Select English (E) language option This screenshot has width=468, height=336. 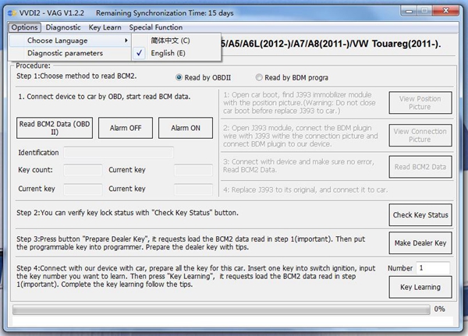point(176,53)
